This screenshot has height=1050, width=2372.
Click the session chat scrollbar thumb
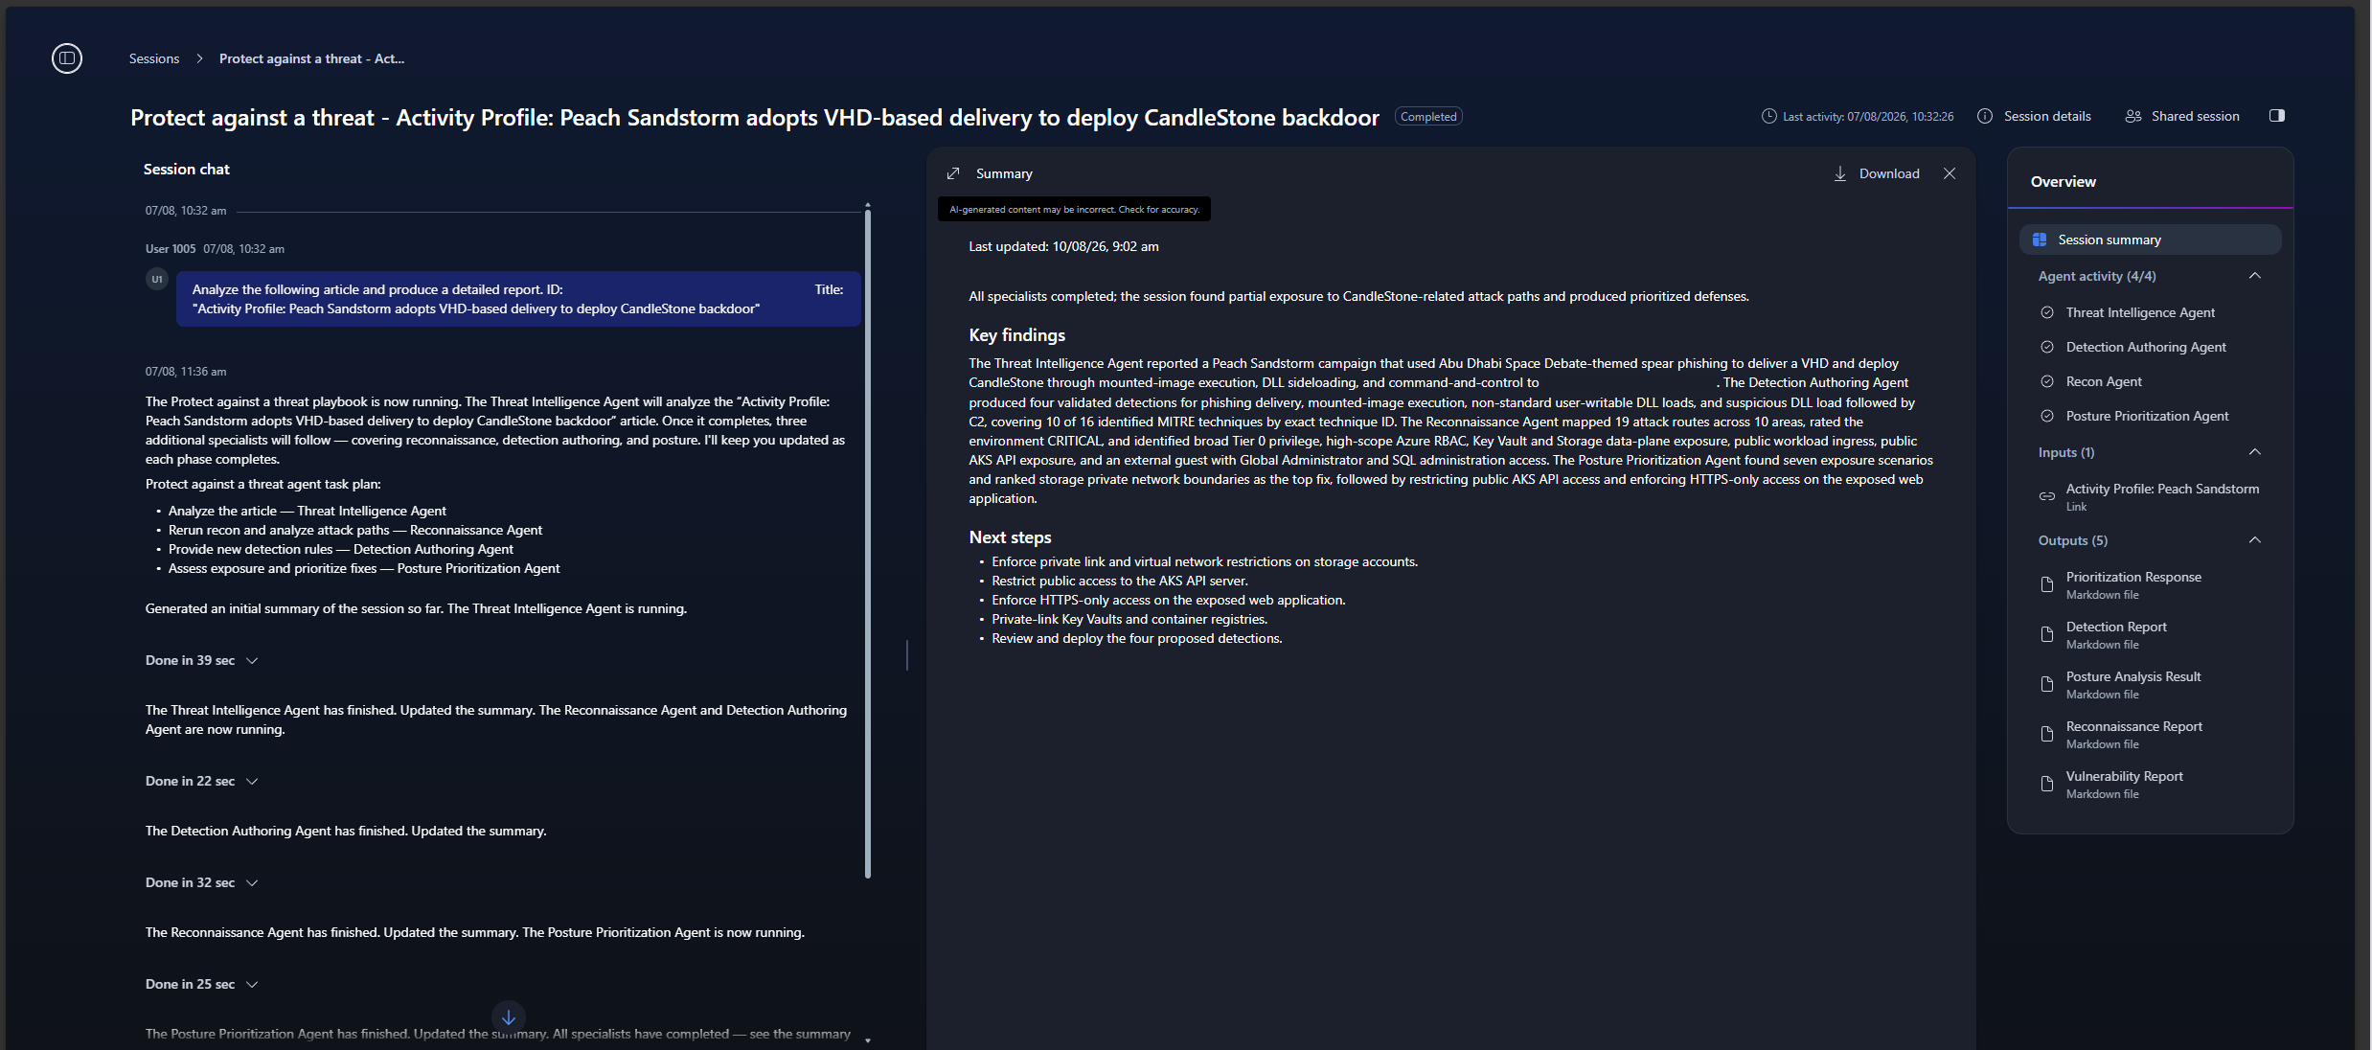[x=868, y=543]
